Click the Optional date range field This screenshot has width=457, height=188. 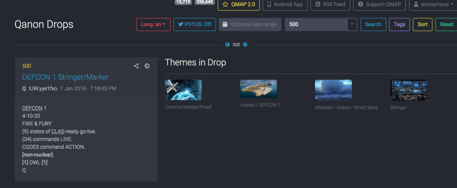(250, 25)
